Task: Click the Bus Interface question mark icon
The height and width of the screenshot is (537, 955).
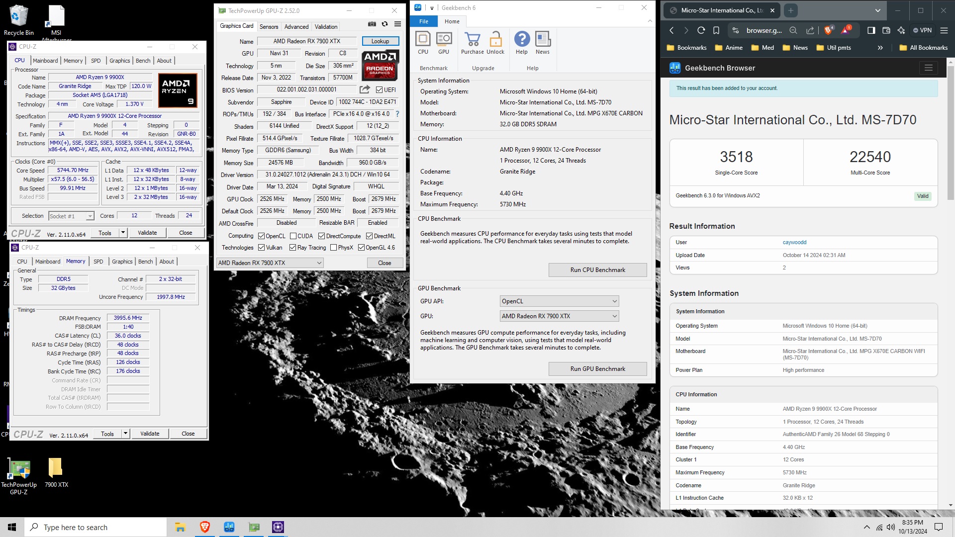Action: click(x=397, y=114)
